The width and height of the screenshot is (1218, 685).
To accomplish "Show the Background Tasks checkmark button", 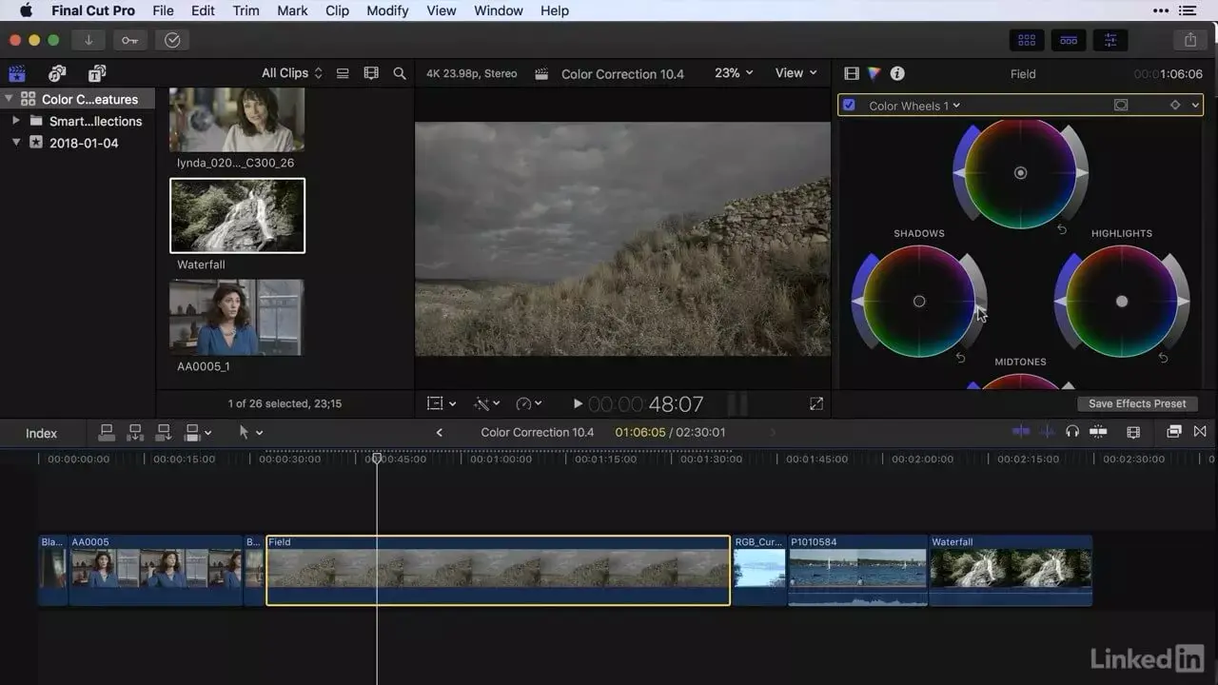I will (172, 40).
